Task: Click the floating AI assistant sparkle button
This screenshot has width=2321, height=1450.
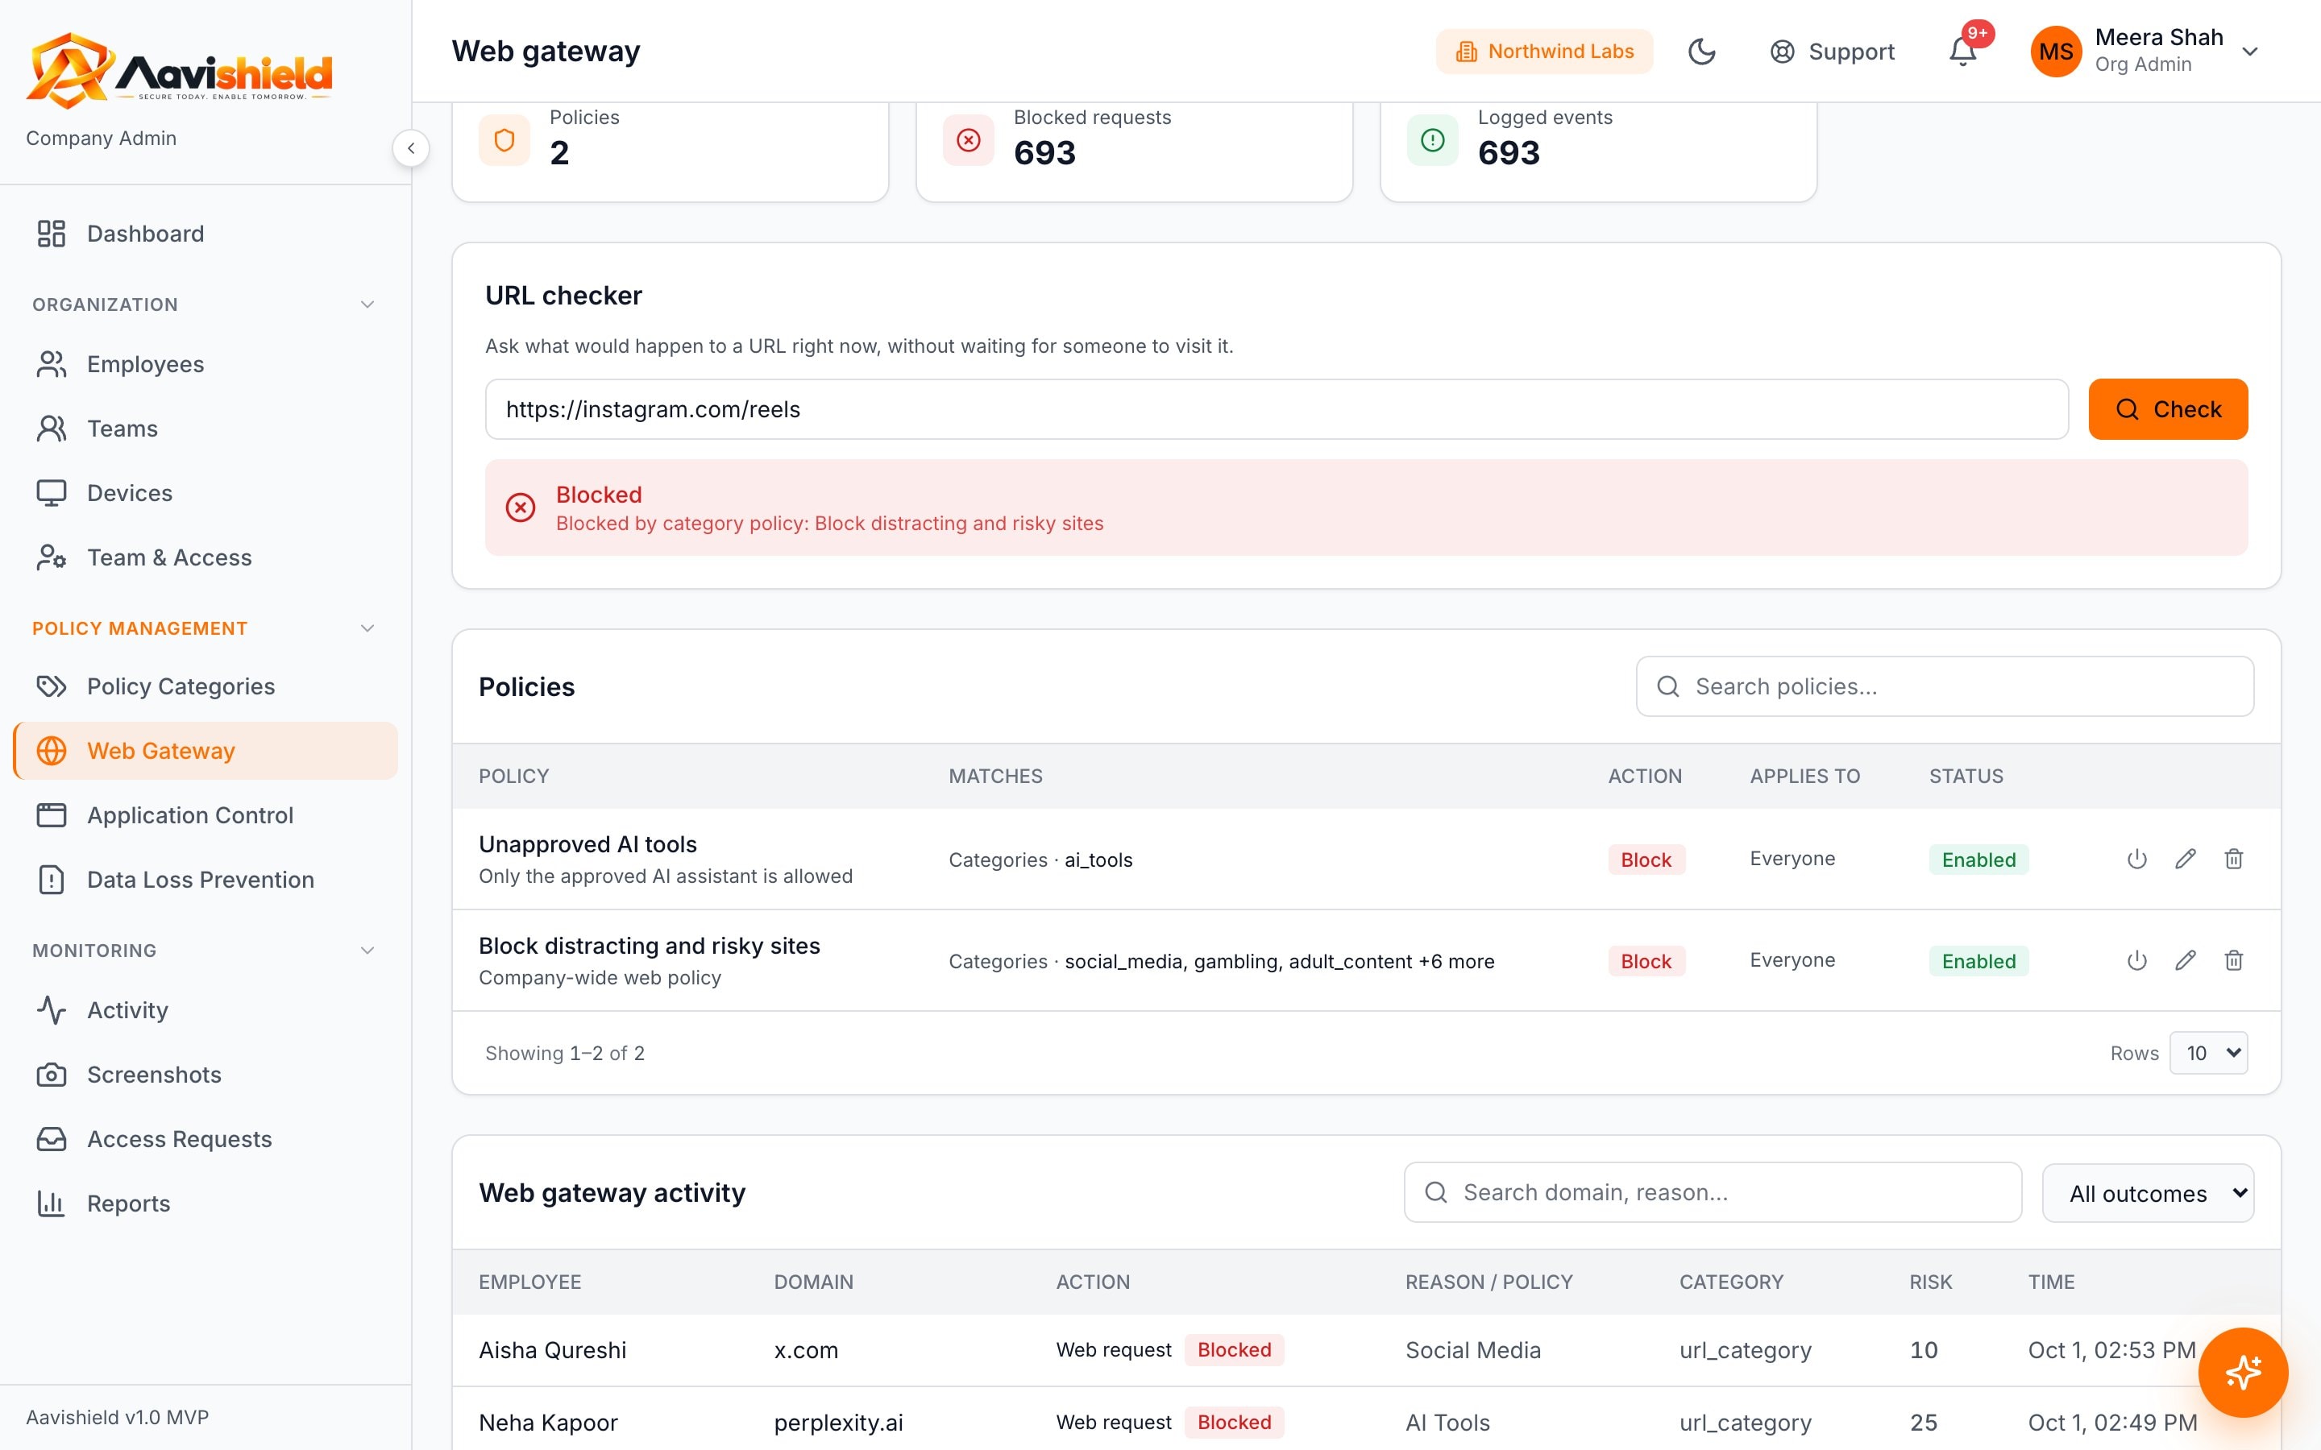Action: pyautogui.click(x=2242, y=1373)
